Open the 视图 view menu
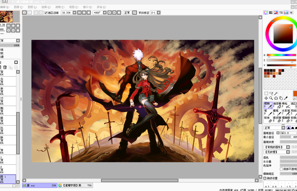This screenshot has width=297, height=191. (x=74, y=7)
